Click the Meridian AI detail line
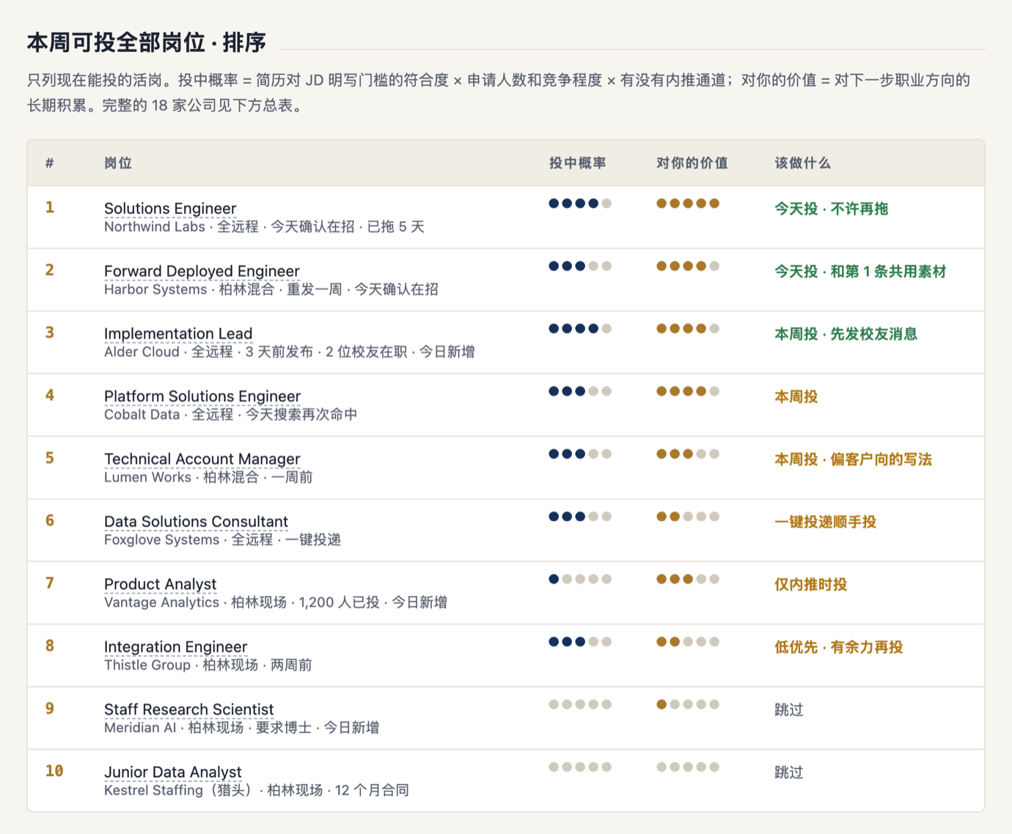 242,728
